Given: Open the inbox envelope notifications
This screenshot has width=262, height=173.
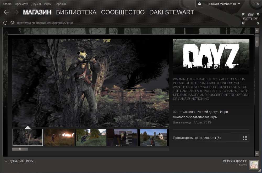Looking at the screenshot, I should pyautogui.click(x=200, y=4).
